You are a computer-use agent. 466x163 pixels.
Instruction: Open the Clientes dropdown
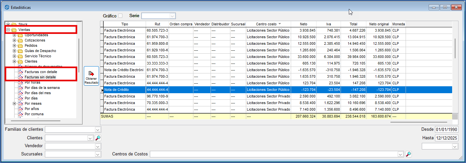(90, 138)
